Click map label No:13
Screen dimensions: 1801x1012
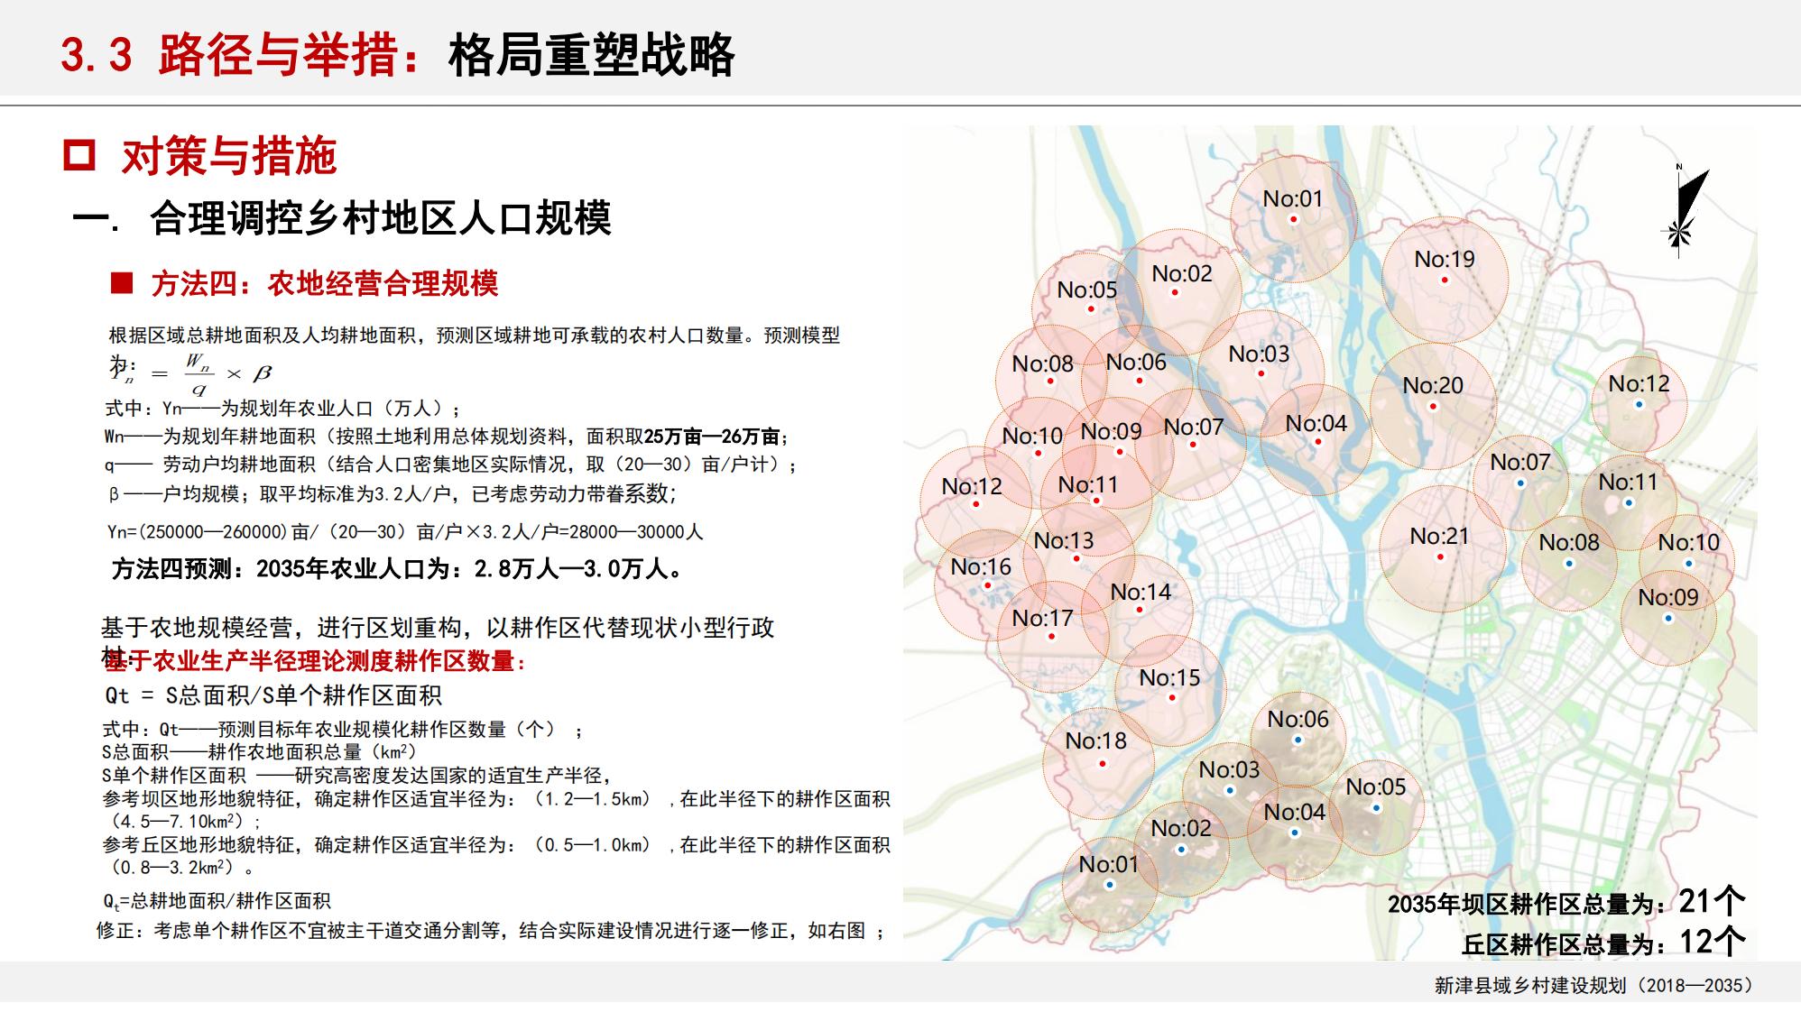coord(1064,540)
